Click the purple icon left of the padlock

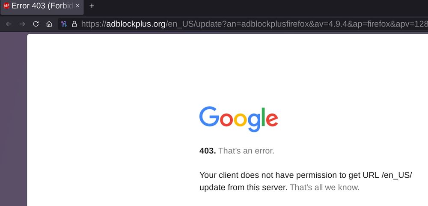(64, 24)
